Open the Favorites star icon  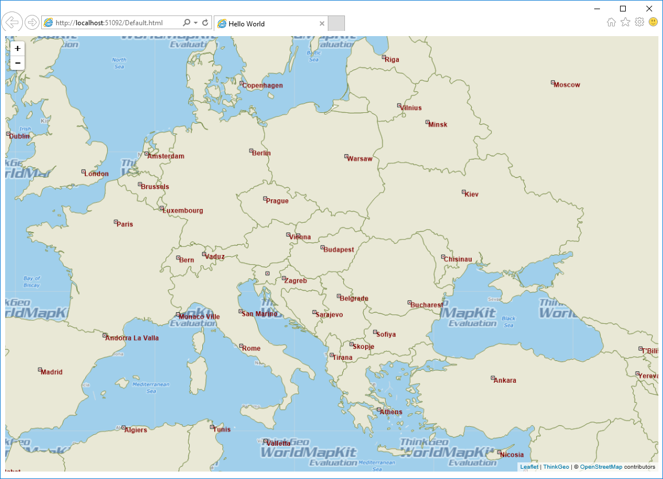625,22
